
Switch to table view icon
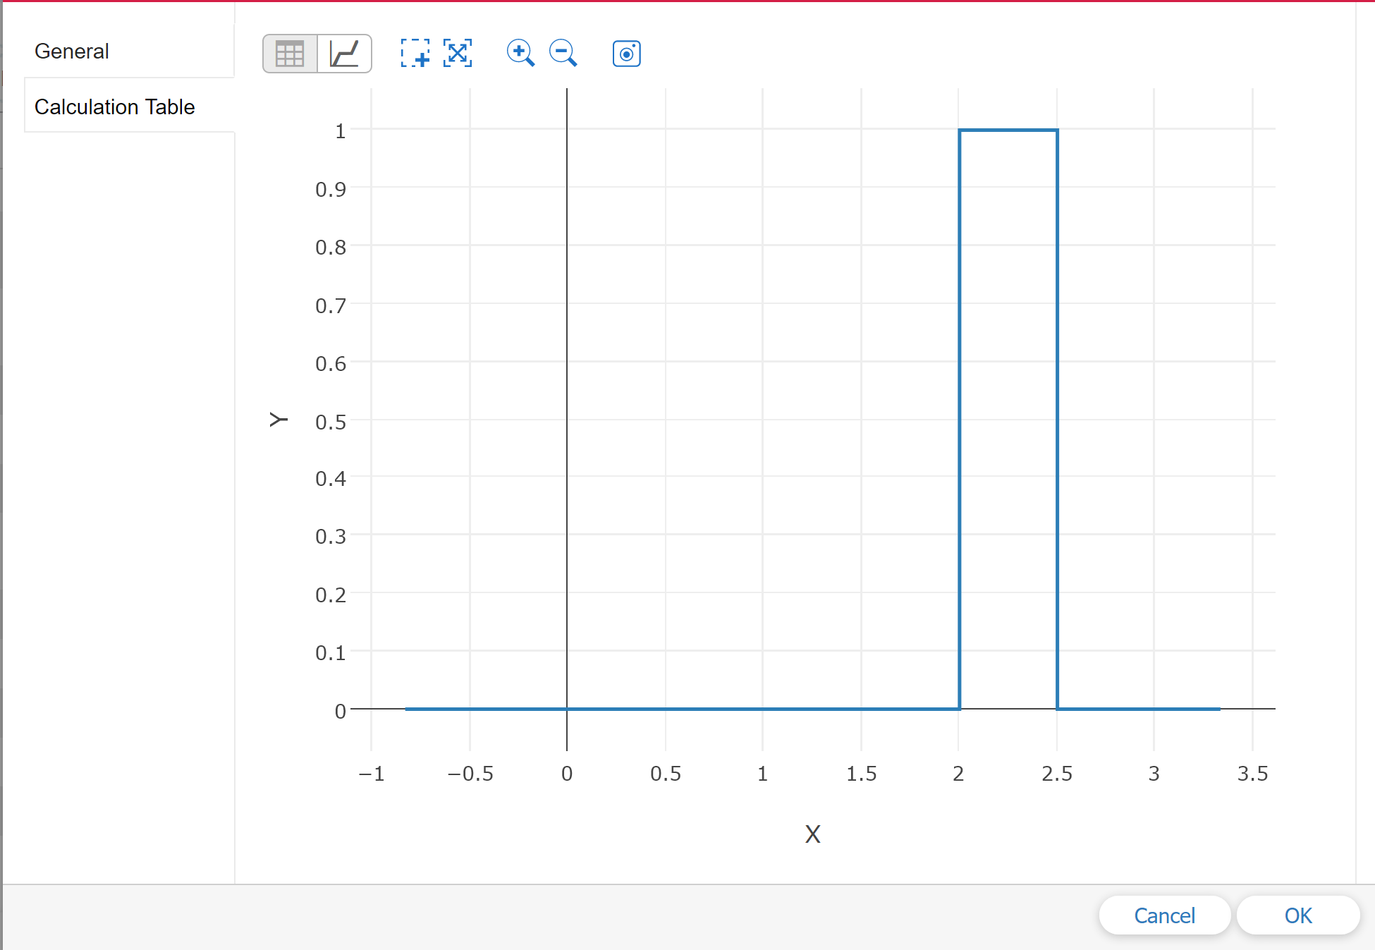tap(290, 54)
